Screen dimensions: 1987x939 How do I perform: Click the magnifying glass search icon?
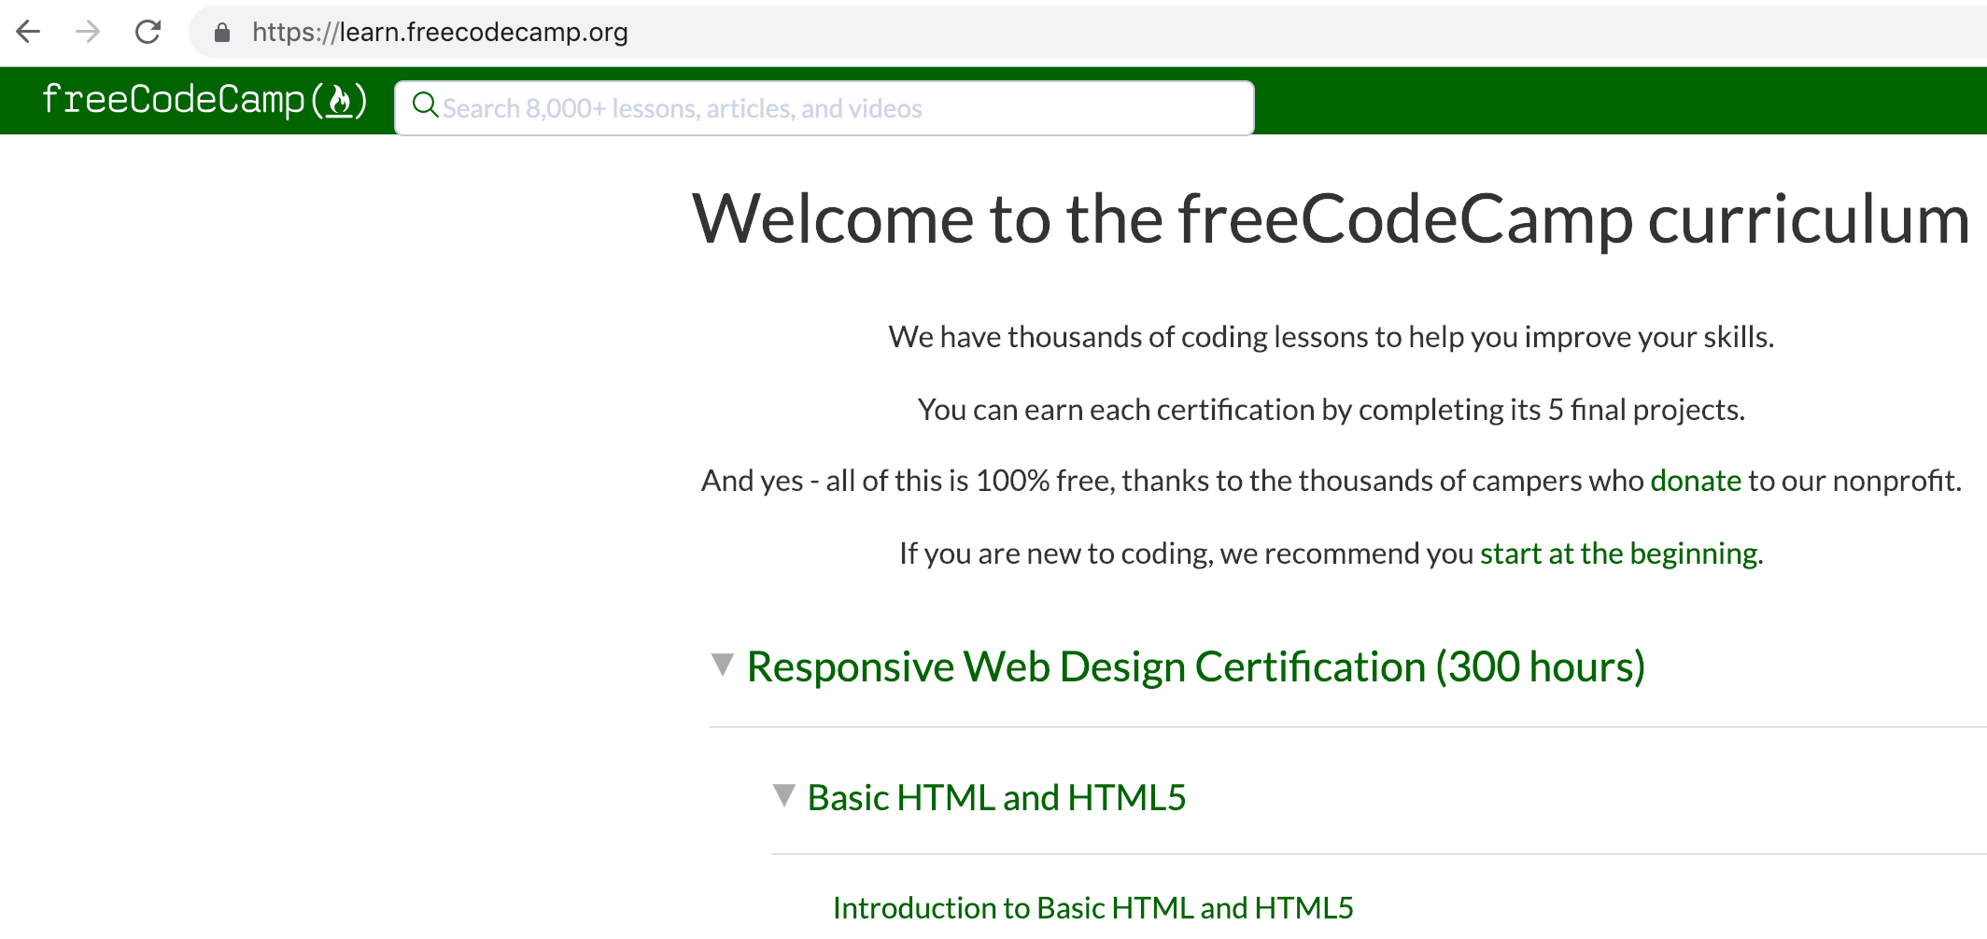click(426, 106)
